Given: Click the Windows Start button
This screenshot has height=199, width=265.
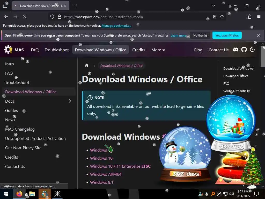Looking at the screenshot, I should click(6, 194).
